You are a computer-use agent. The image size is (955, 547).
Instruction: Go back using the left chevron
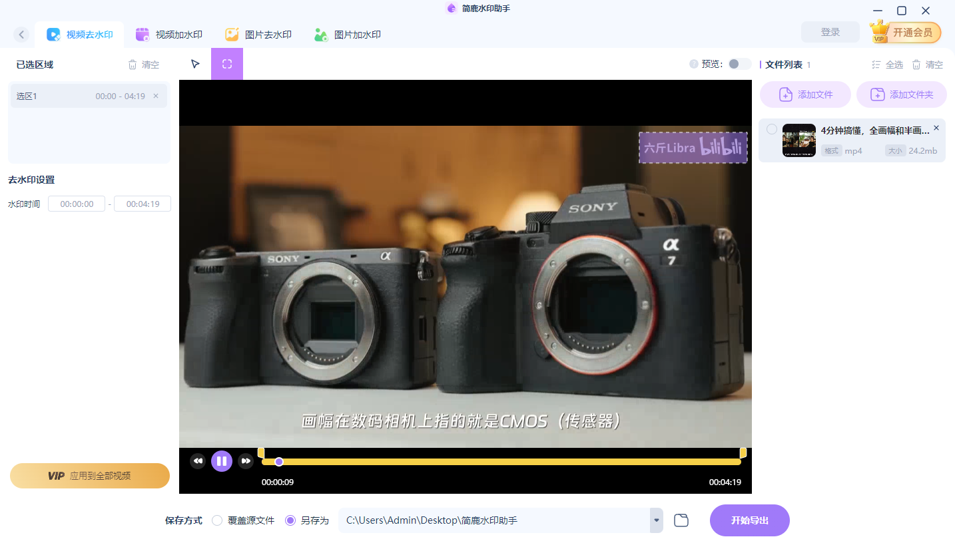click(x=21, y=35)
